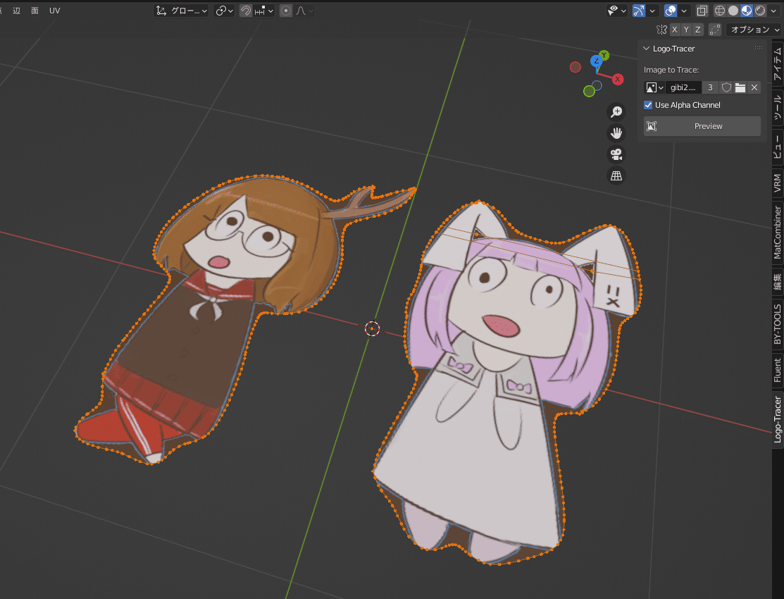Click the blue Z axis gizmo ball
The width and height of the screenshot is (784, 599).
[596, 61]
